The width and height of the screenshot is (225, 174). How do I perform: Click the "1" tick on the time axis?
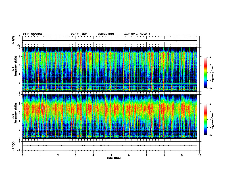click(x=40, y=155)
